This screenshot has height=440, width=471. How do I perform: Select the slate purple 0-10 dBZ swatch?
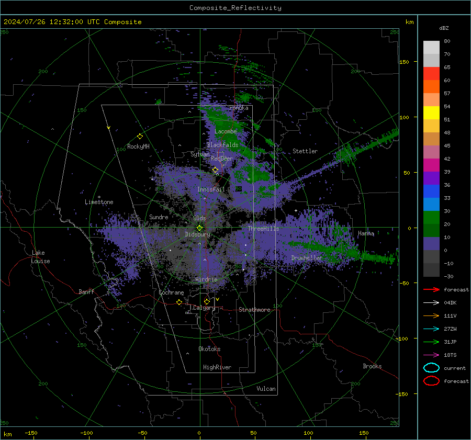click(x=431, y=244)
